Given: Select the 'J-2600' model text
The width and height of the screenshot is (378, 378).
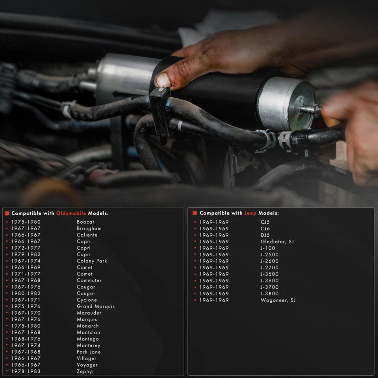Looking at the screenshot, I should [x=269, y=261].
